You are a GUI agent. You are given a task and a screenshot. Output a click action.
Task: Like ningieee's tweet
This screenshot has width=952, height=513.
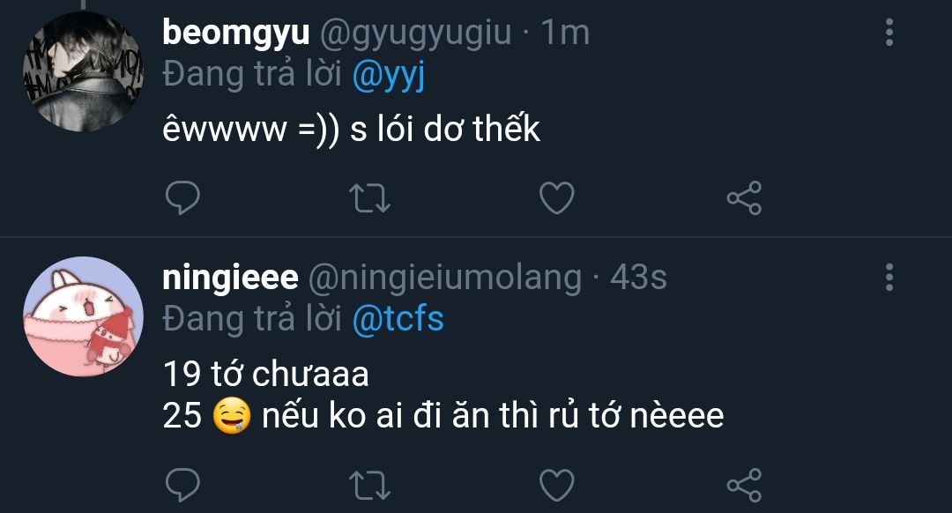(556, 484)
